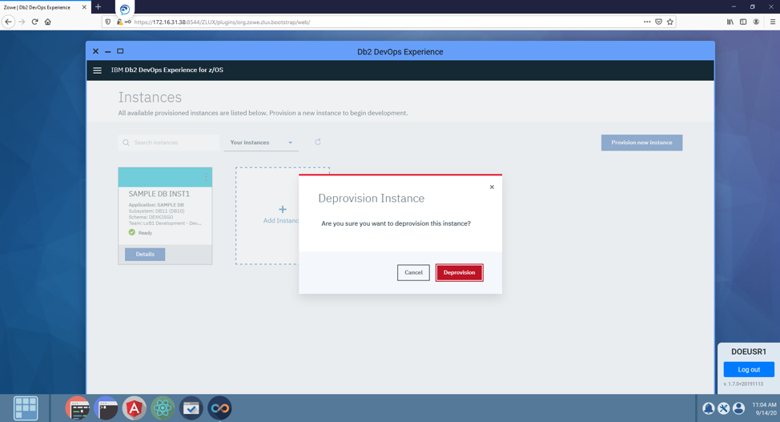Open Firefox library icon
The image size is (780, 422).
click(x=730, y=22)
